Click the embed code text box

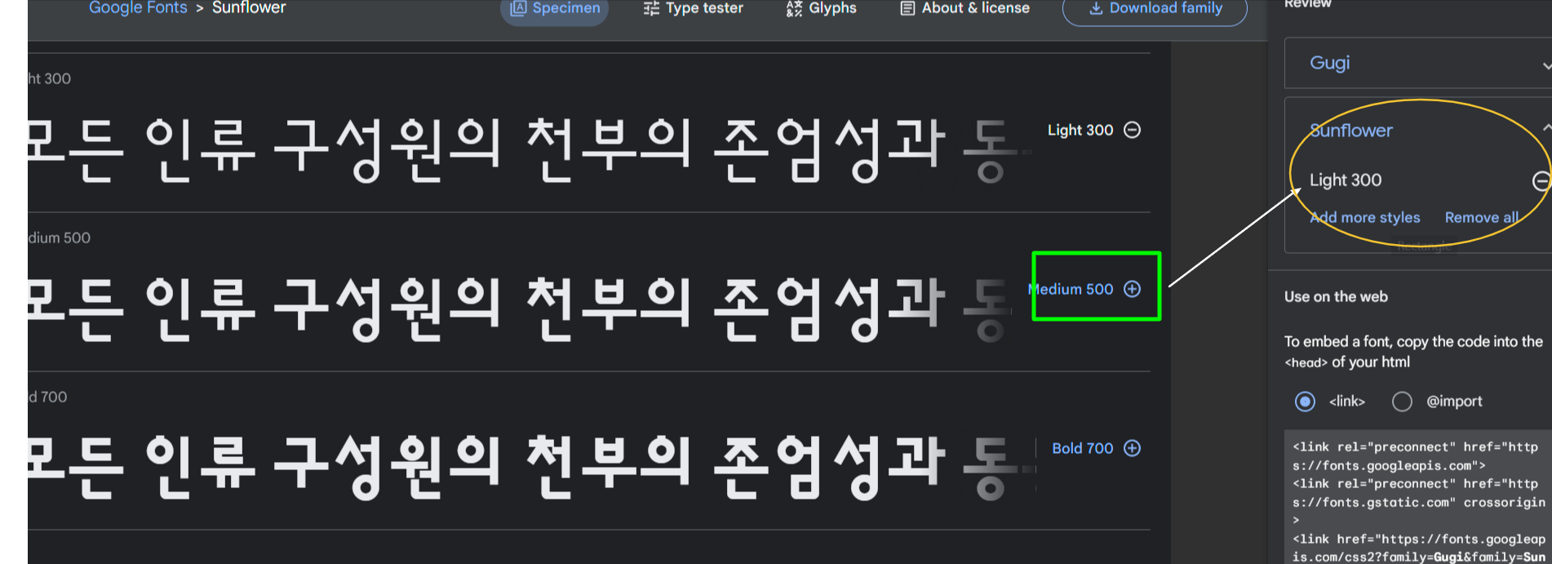[x=1418, y=497]
